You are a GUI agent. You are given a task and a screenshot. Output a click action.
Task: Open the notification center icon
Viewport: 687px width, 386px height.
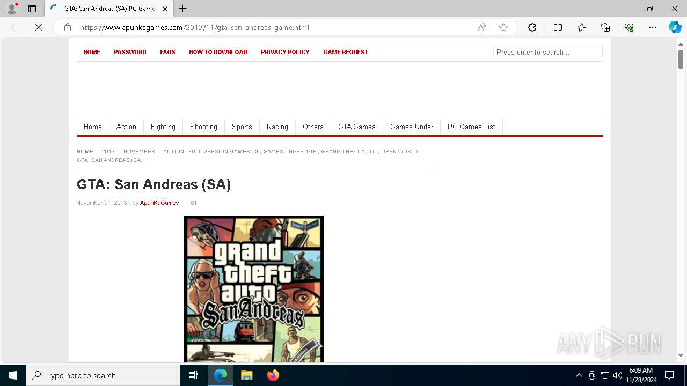click(669, 375)
